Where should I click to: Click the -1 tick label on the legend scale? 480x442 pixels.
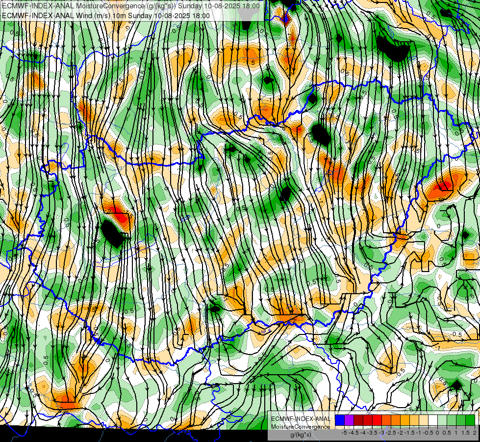[x=419, y=433]
